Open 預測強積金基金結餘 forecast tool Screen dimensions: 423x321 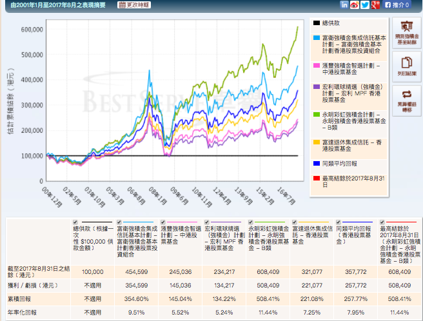[407, 33]
